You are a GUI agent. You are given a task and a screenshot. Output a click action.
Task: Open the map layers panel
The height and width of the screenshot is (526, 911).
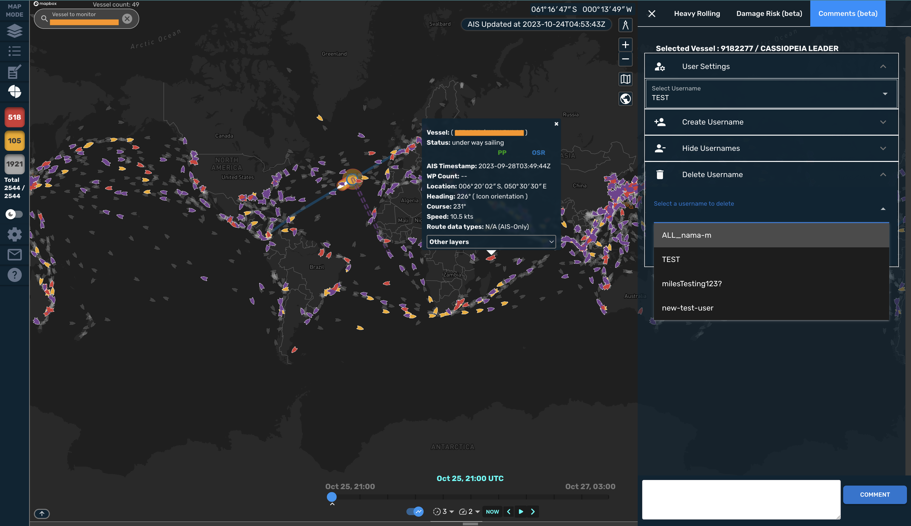[x=14, y=31]
